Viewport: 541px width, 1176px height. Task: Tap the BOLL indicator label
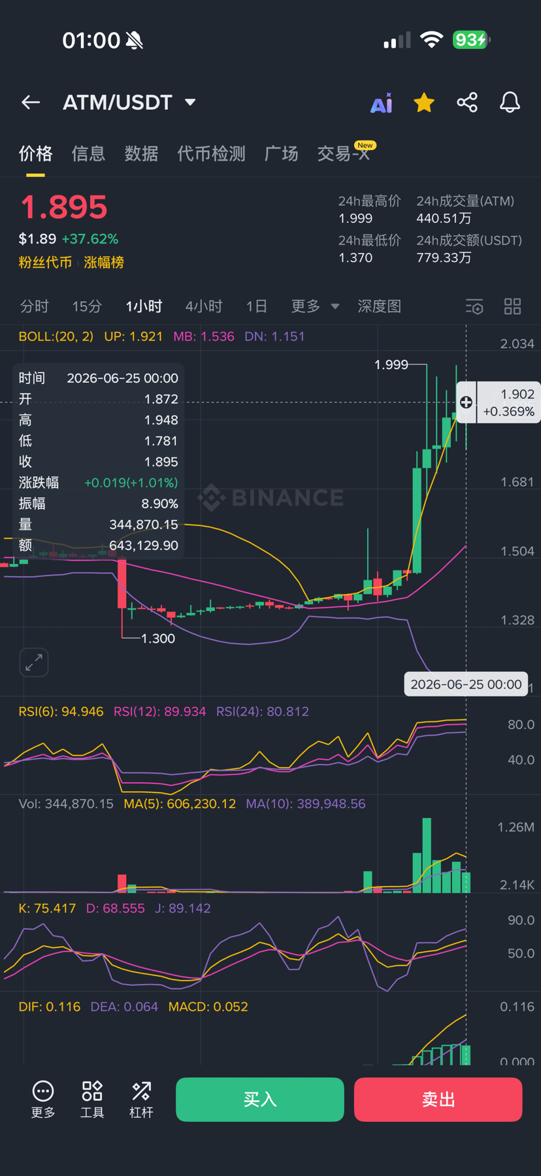coord(56,336)
